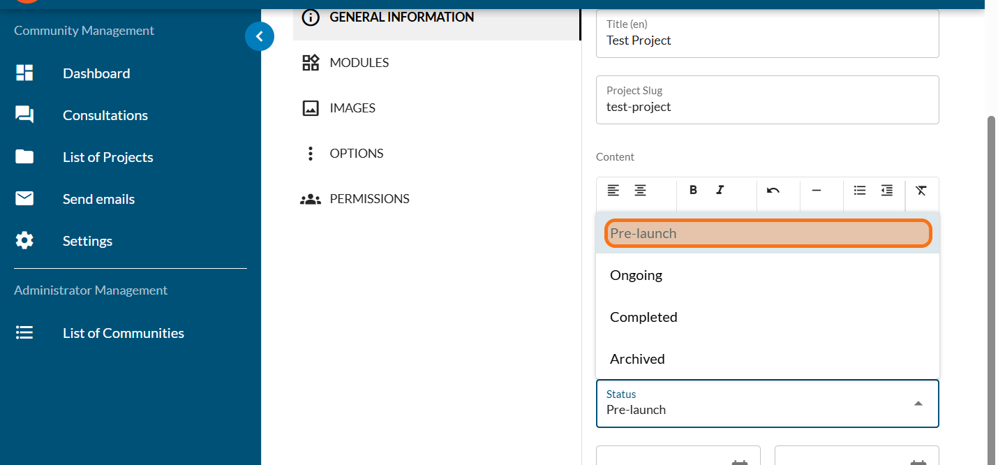This screenshot has height=465, width=998.
Task: Open the Modules tab
Action: point(359,63)
